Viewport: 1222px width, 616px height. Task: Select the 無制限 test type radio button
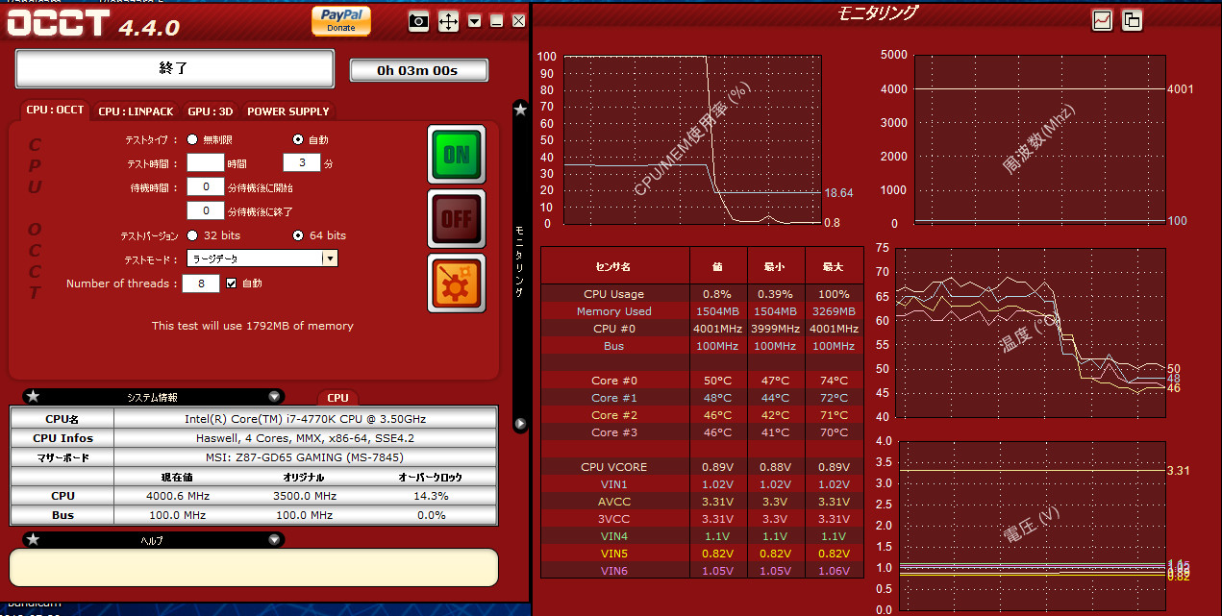point(193,139)
